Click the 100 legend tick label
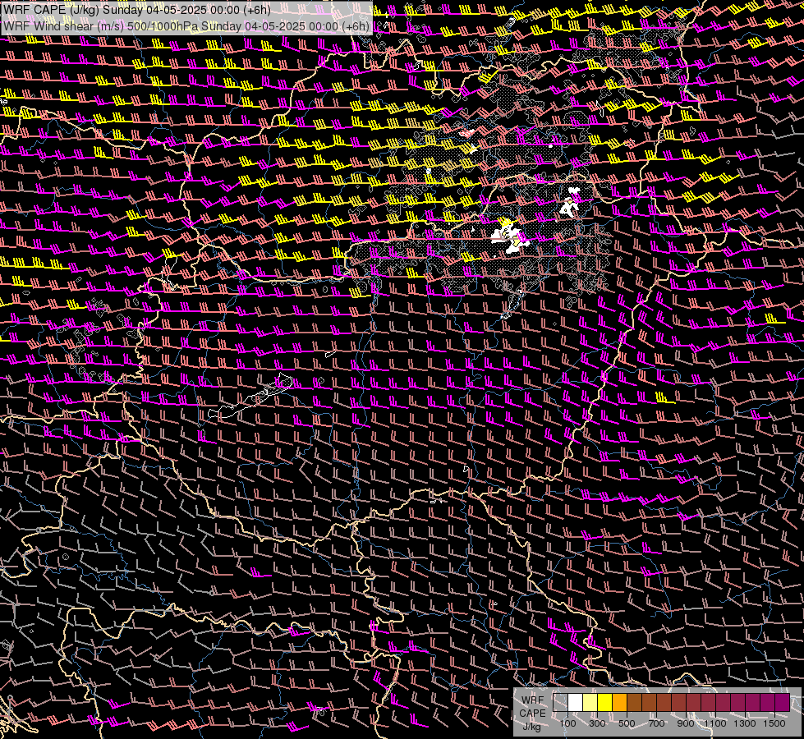Viewport: 804px width, 739px height. [567, 723]
